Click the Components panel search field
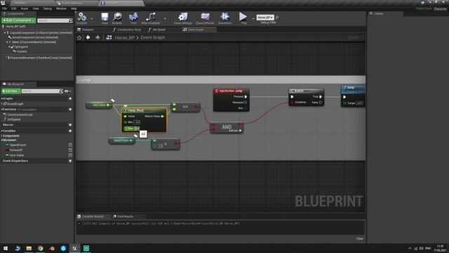Screen dimensions: 449x253 pyautogui.click(x=53, y=20)
